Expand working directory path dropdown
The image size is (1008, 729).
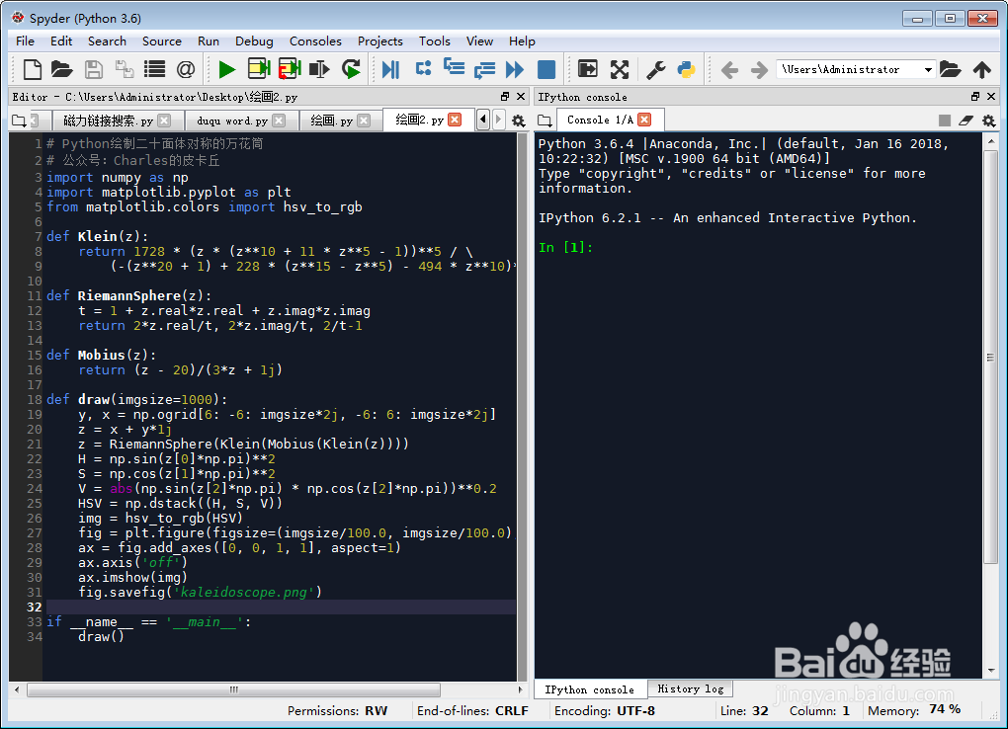pos(928,69)
